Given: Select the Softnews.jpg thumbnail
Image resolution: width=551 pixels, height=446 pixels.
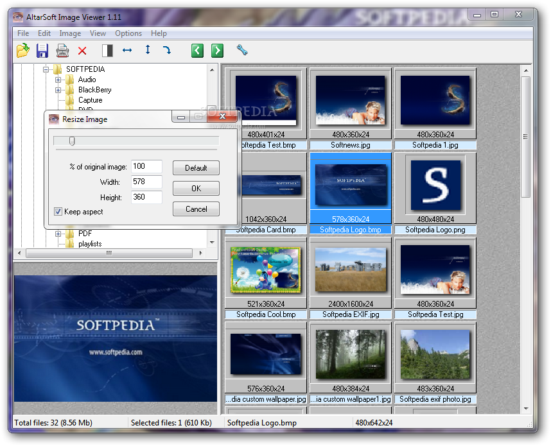Looking at the screenshot, I should (351, 103).
